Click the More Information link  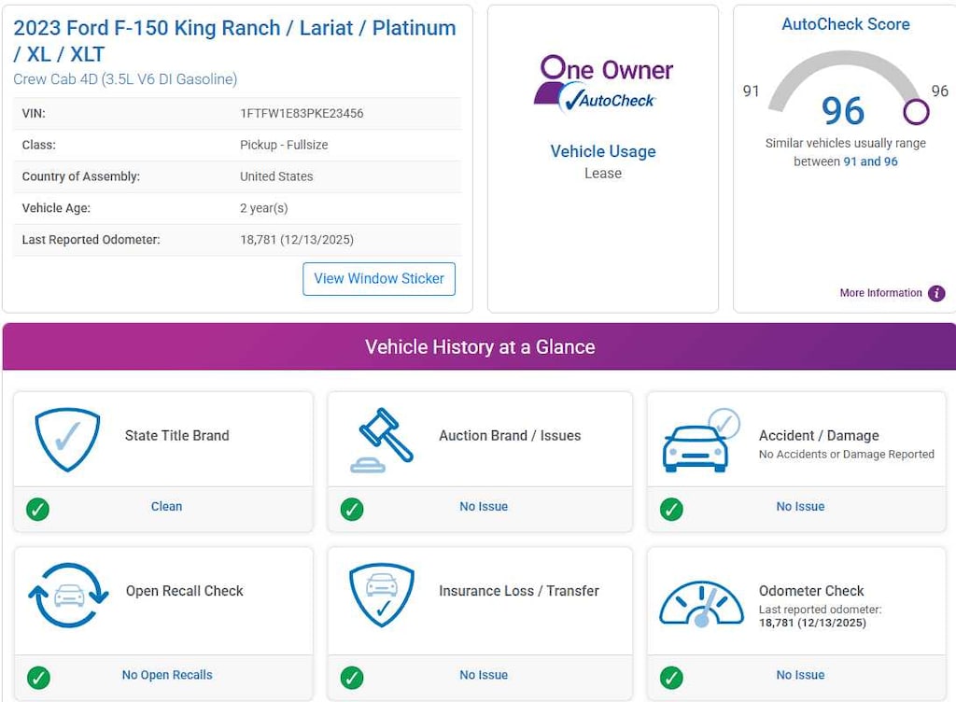pos(880,293)
